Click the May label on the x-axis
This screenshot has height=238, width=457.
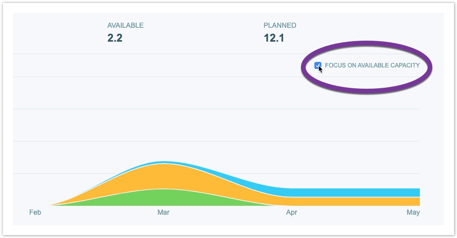pos(413,212)
